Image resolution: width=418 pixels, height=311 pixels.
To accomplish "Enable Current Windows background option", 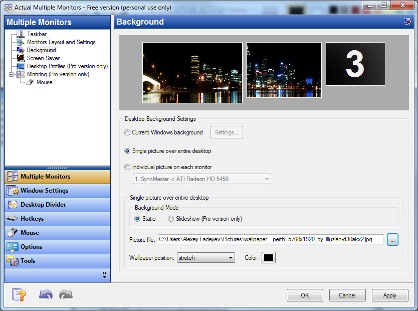I will tap(127, 132).
